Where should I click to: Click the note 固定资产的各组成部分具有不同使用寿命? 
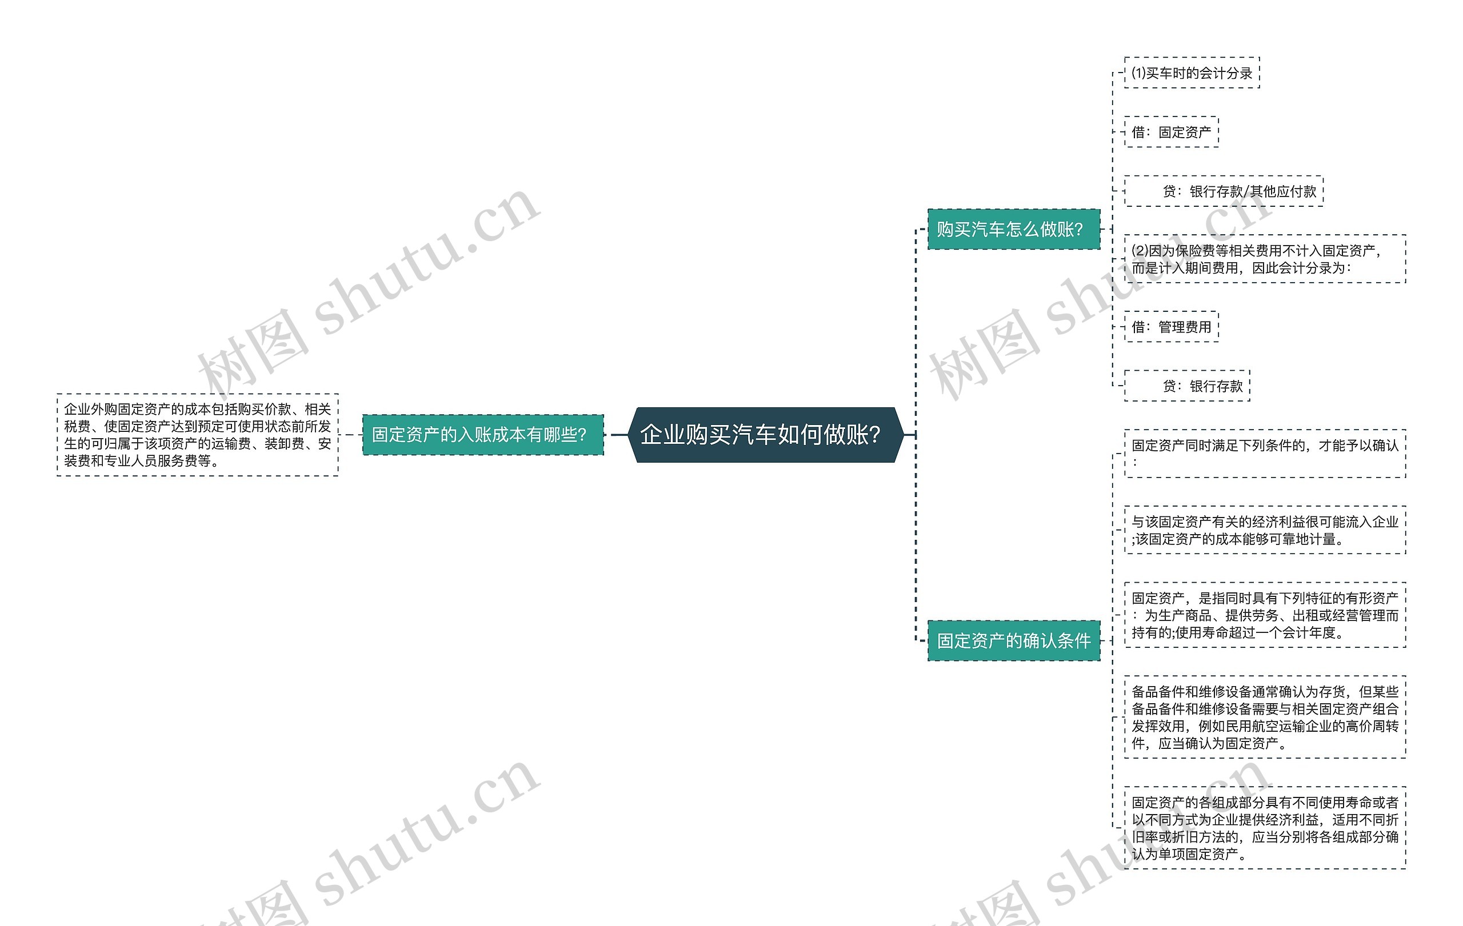click(x=1265, y=828)
